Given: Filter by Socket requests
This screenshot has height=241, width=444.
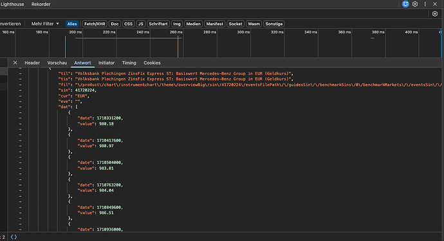Looking at the screenshot, I should pos(236,24).
